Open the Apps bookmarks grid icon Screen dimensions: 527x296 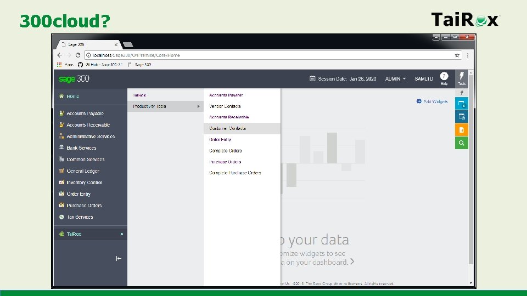point(59,65)
